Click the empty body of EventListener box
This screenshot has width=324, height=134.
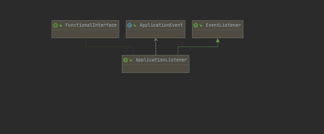click(x=218, y=34)
